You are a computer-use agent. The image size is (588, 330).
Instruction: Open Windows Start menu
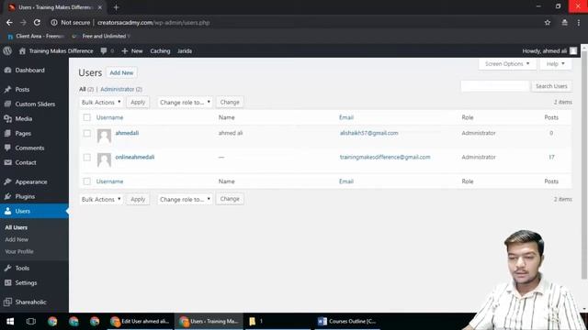10,322
